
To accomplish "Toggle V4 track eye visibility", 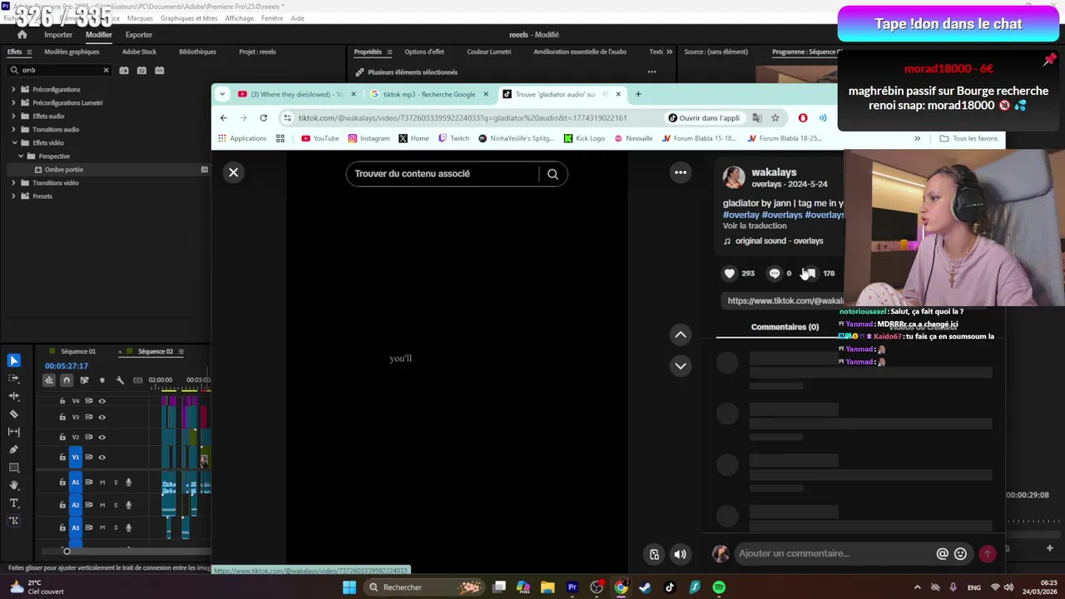I will pos(102,401).
